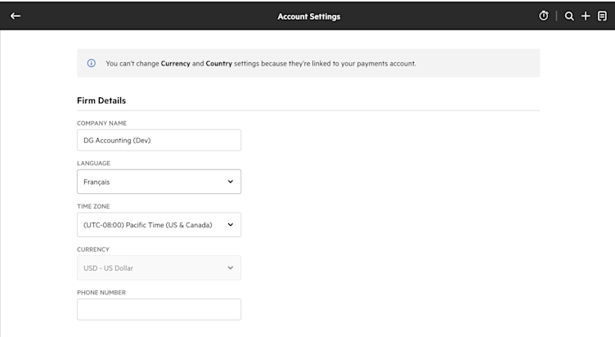
Task: Open the notes document icon in header
Action: click(602, 16)
